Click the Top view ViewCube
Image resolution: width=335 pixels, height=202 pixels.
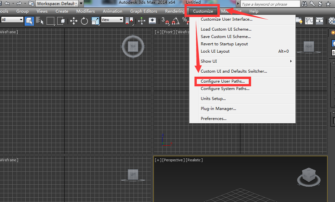133,46
